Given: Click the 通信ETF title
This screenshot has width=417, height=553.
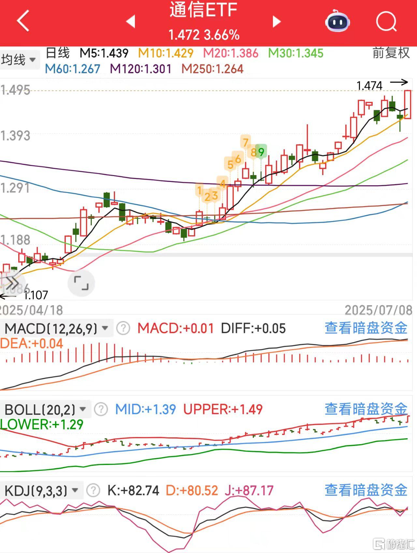Looking at the screenshot, I should [203, 10].
